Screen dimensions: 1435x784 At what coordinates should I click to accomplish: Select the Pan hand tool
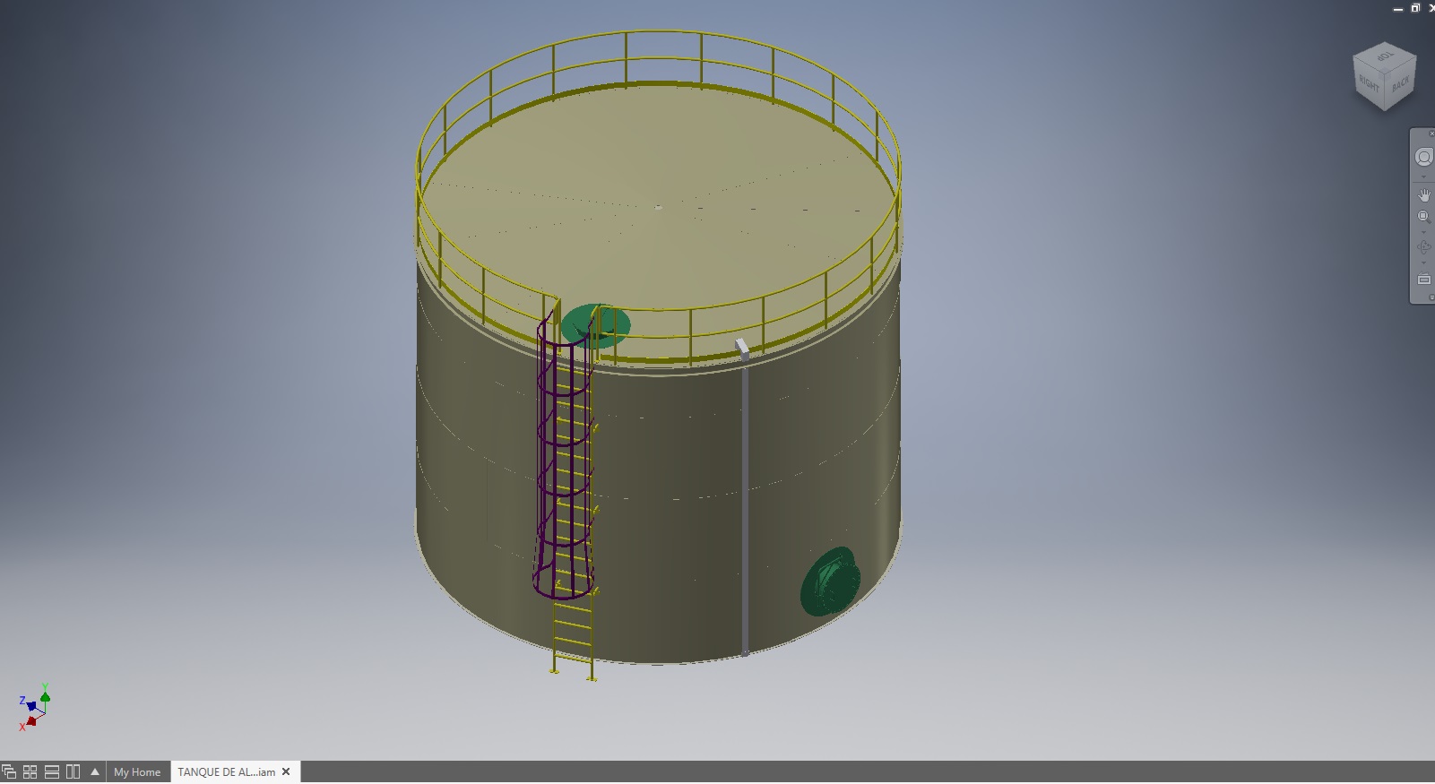tap(1423, 194)
